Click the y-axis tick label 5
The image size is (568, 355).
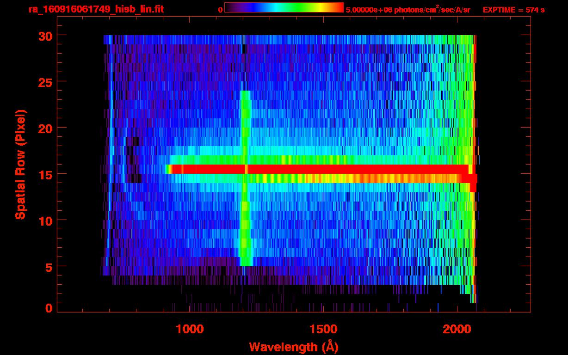[48, 267]
